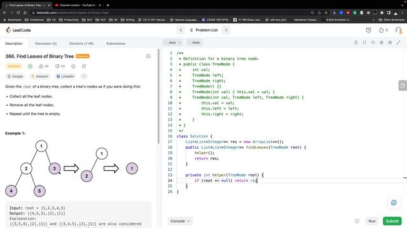Click the Premium badge

click(83, 56)
